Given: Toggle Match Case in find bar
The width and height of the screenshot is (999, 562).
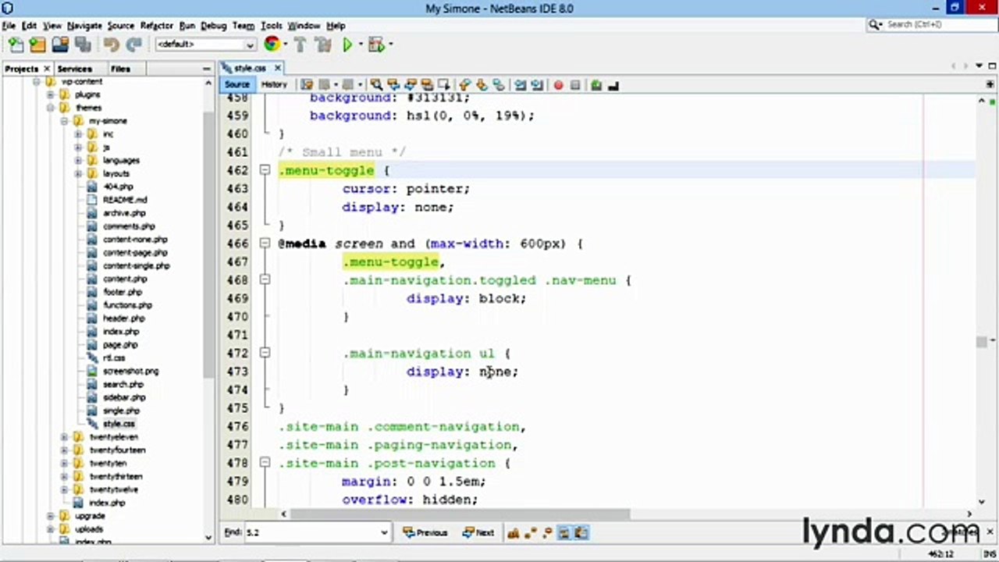Looking at the screenshot, I should coord(513,532).
